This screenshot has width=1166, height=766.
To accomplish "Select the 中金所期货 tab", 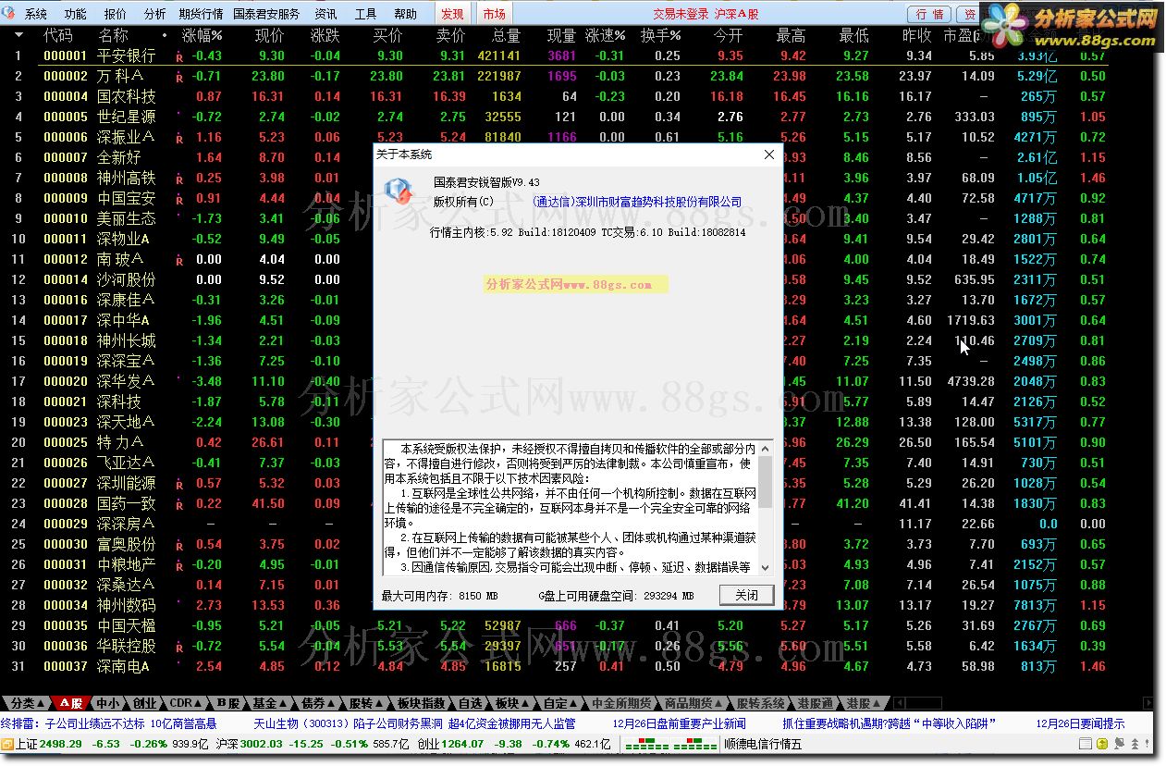I will pos(621,703).
